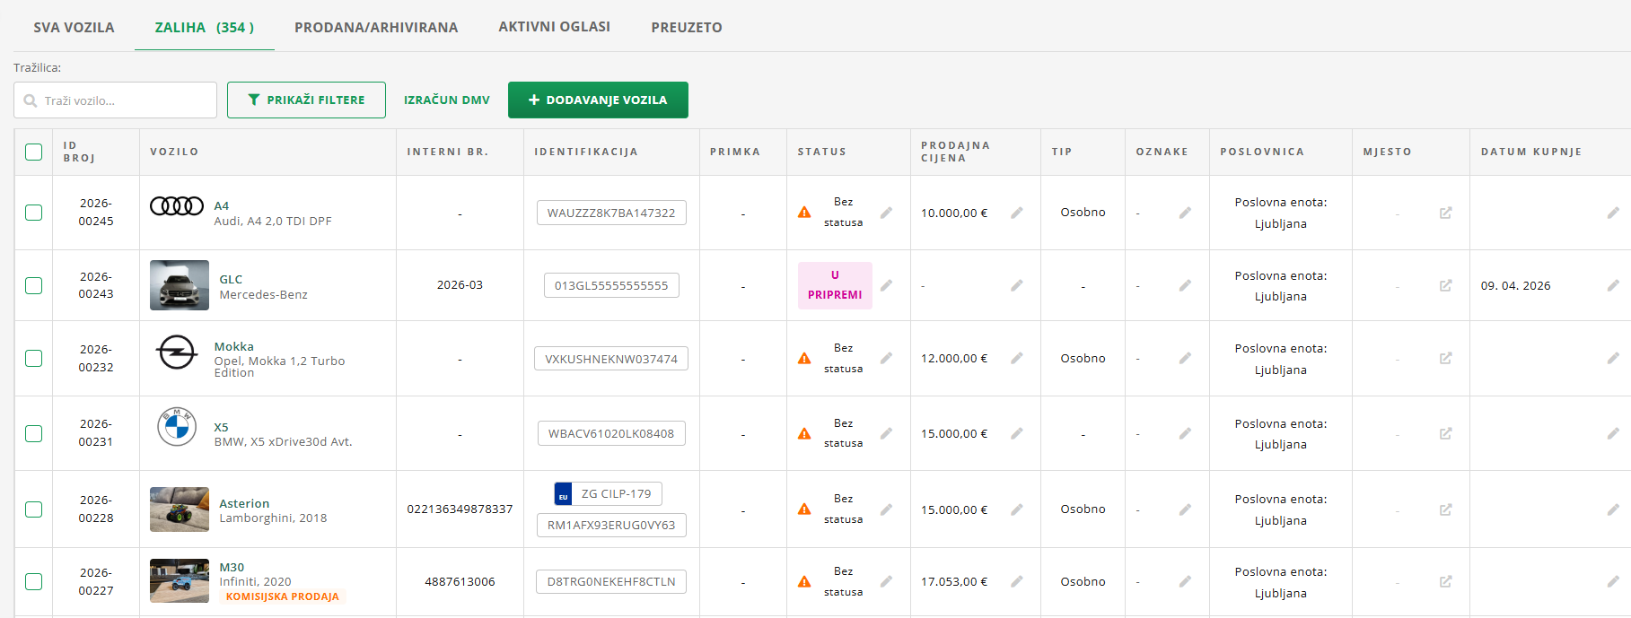Click DODAVANJE VOZILA button
This screenshot has width=1631, height=618.
click(x=598, y=100)
